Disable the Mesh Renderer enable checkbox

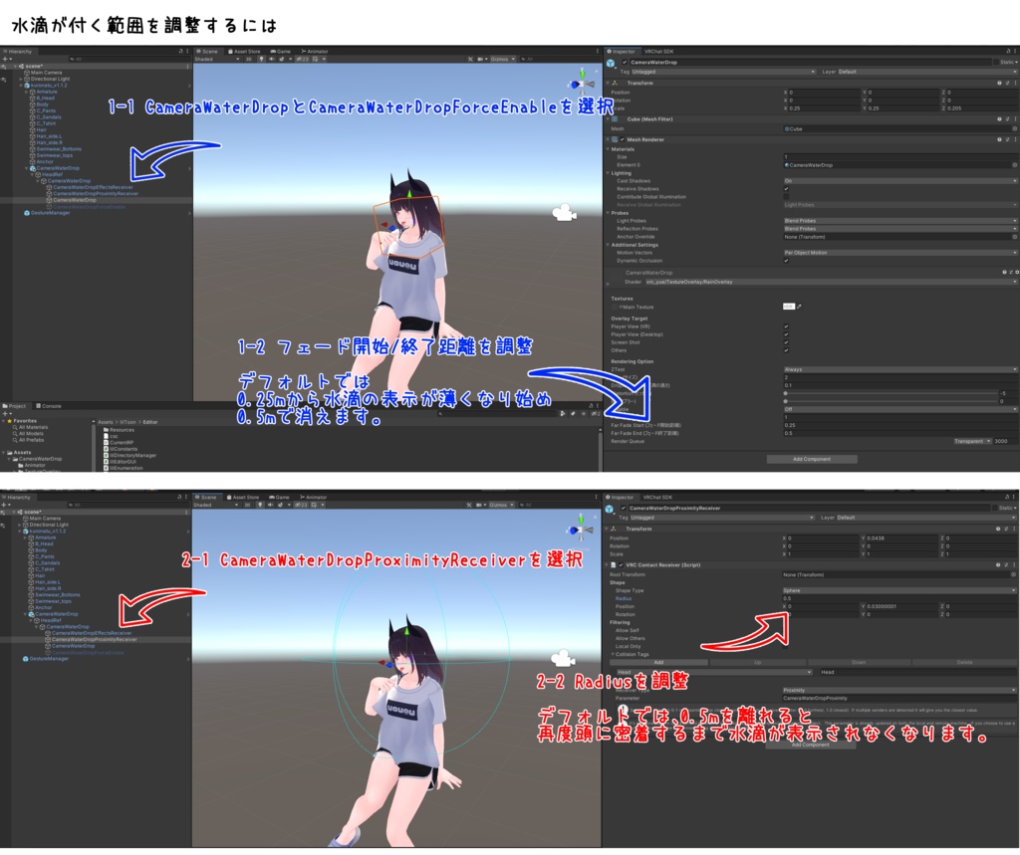623,139
